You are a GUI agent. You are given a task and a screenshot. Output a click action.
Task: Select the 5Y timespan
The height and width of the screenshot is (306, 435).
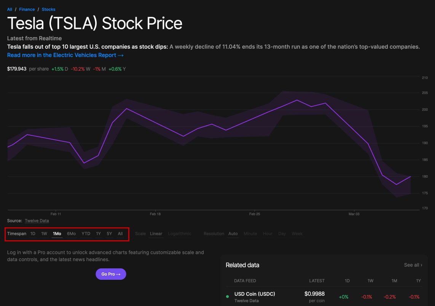click(109, 234)
